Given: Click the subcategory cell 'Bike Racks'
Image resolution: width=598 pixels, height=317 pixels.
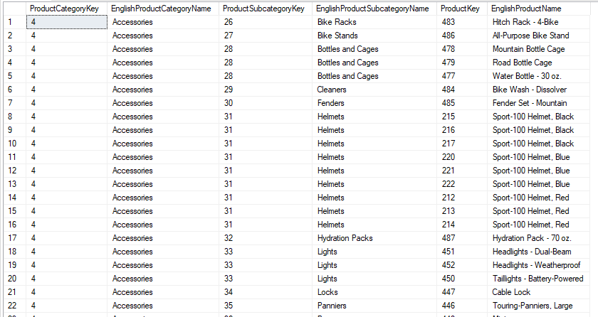Looking at the screenshot, I should pyautogui.click(x=374, y=22).
